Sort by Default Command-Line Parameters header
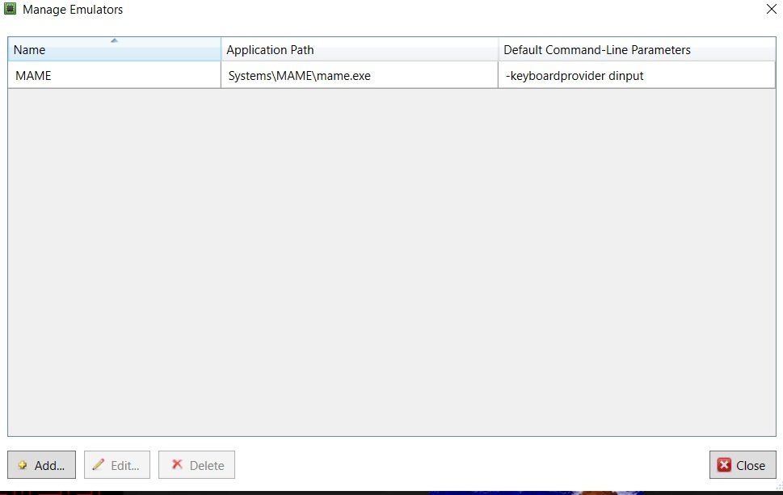Screen dimensions: 783x495 [x=637, y=49]
